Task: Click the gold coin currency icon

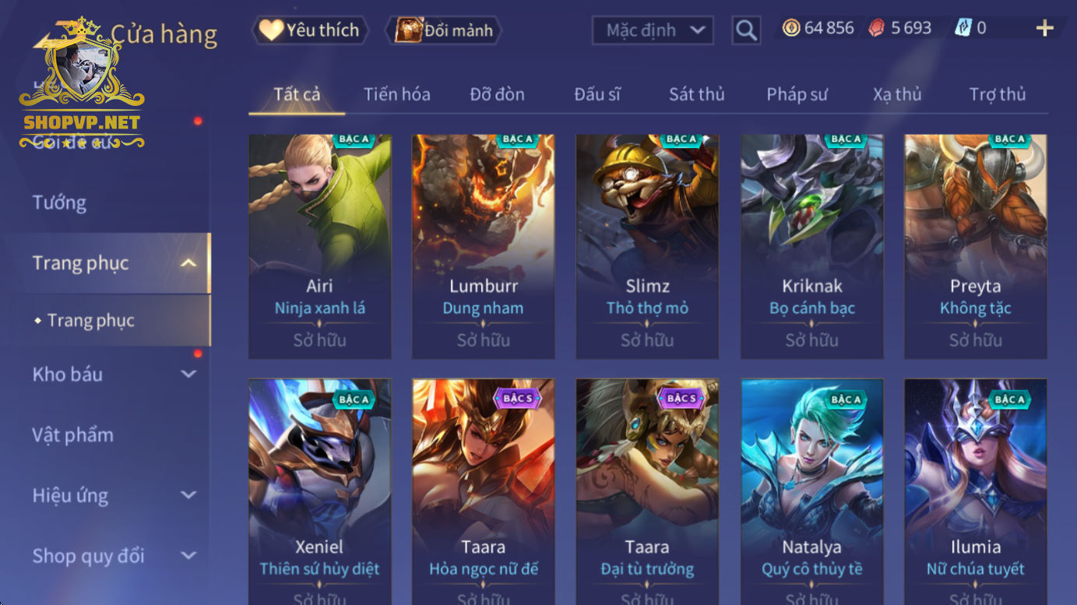Action: click(x=791, y=28)
